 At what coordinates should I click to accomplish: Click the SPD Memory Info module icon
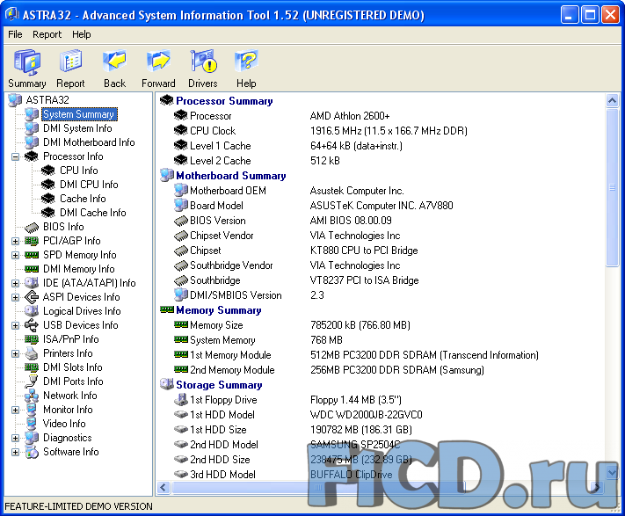click(32, 255)
